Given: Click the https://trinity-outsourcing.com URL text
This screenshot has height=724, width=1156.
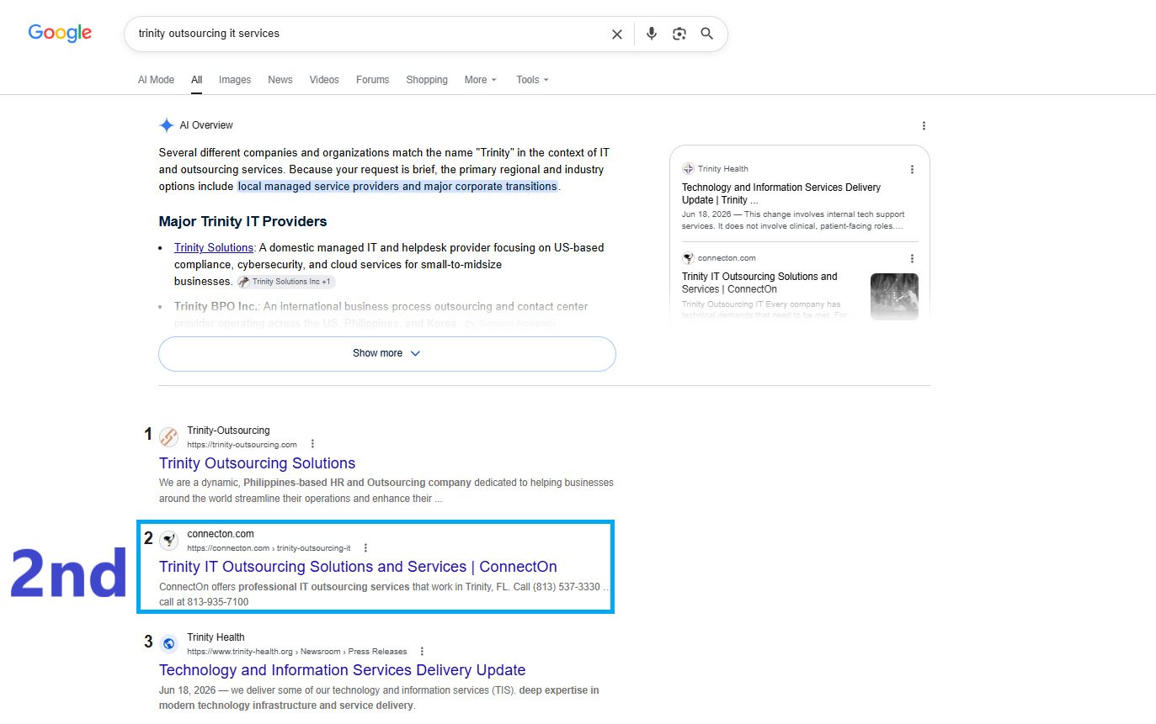Looking at the screenshot, I should pos(242,445).
